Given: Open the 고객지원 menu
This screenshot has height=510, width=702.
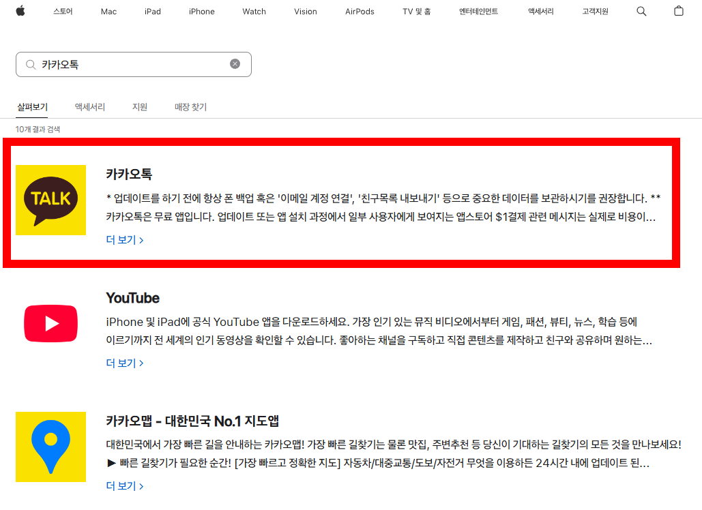Looking at the screenshot, I should (595, 11).
